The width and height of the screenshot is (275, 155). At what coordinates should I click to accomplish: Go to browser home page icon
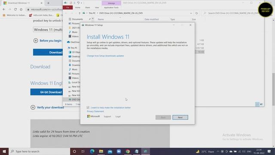click(21, 9)
